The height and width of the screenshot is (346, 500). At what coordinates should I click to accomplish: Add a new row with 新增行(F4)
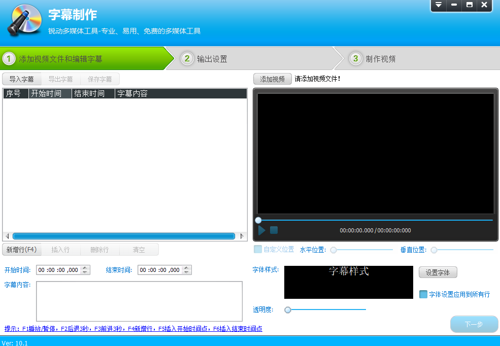[x=21, y=250]
